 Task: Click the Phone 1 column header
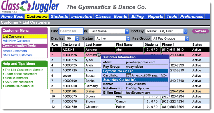click(168, 44)
